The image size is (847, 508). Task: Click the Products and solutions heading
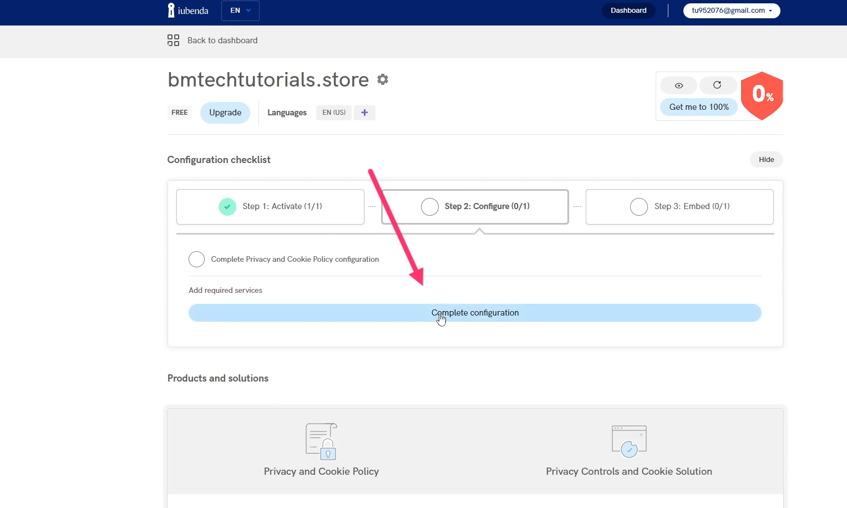coord(218,378)
